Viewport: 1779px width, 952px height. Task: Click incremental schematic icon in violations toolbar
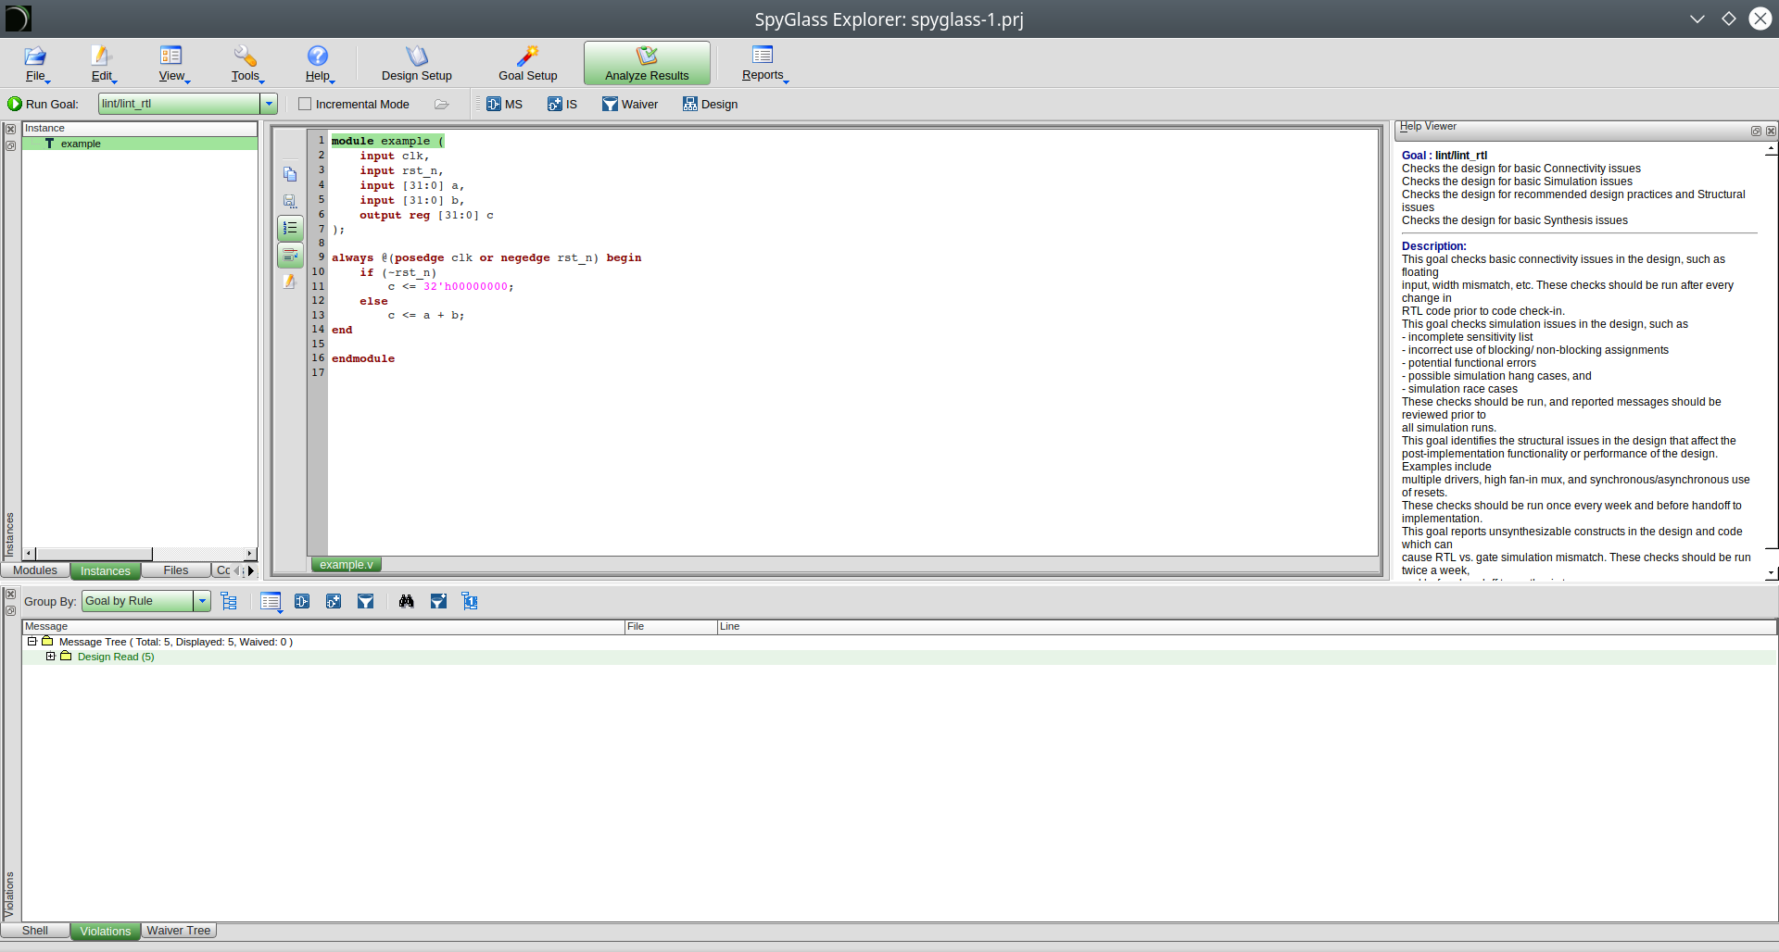tap(334, 602)
